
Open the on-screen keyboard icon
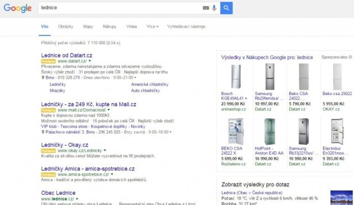206,8
